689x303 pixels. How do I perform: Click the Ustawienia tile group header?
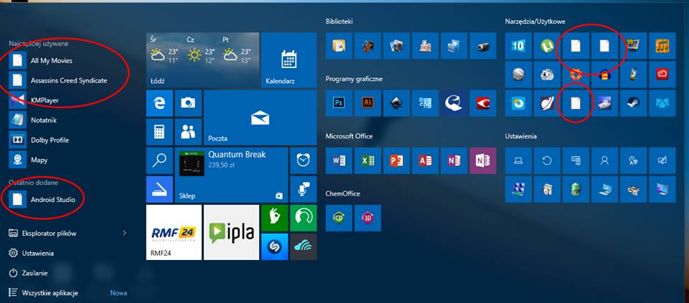[521, 136]
